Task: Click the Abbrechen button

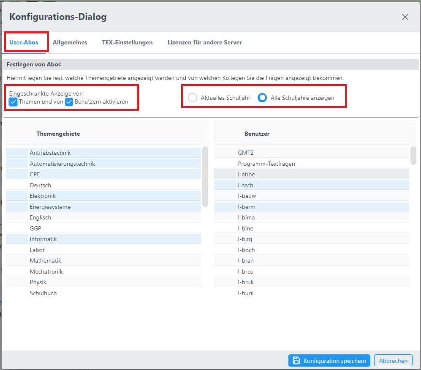Action: coord(393,361)
